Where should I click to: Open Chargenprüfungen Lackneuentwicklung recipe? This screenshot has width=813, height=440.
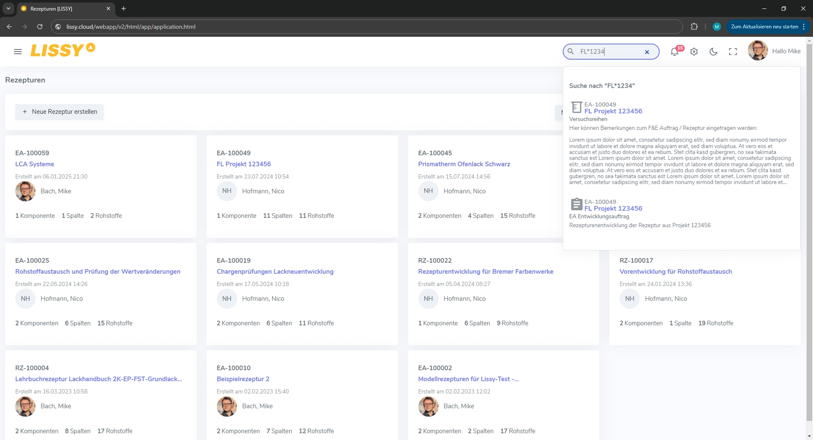click(x=275, y=272)
